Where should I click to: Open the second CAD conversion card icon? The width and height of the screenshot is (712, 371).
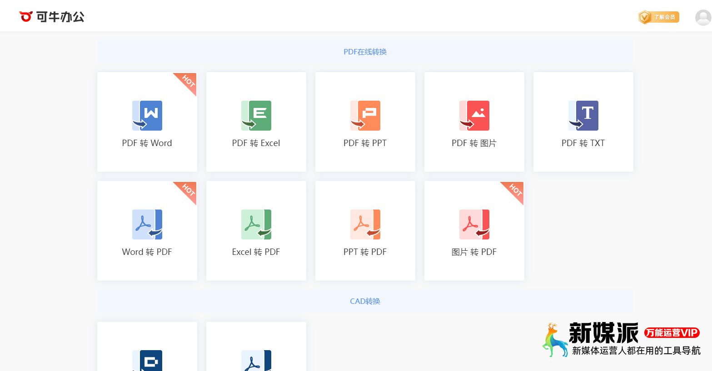pyautogui.click(x=256, y=361)
